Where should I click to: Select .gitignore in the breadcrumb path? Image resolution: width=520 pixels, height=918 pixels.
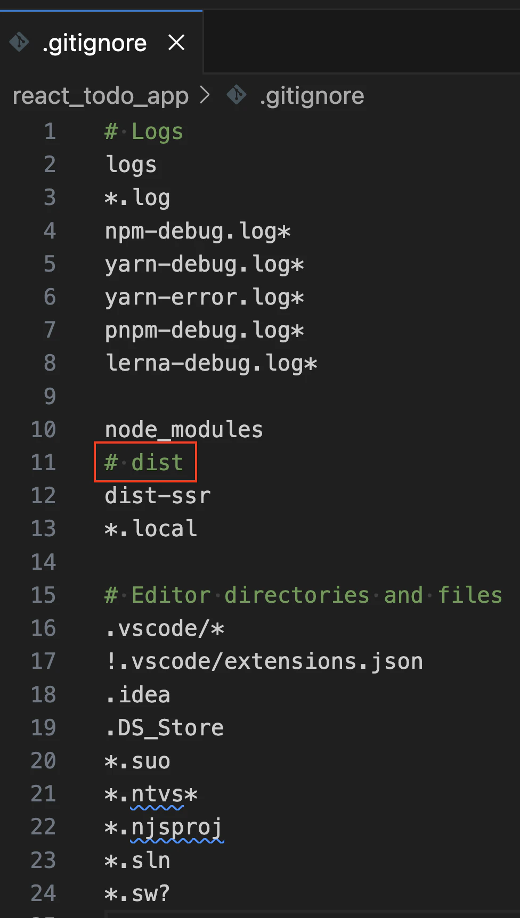312,96
